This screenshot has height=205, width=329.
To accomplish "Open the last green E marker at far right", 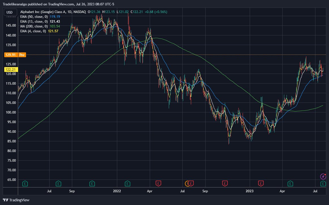I will 323,183.
